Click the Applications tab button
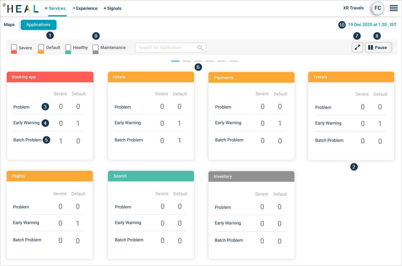The image size is (402, 266). [38, 25]
